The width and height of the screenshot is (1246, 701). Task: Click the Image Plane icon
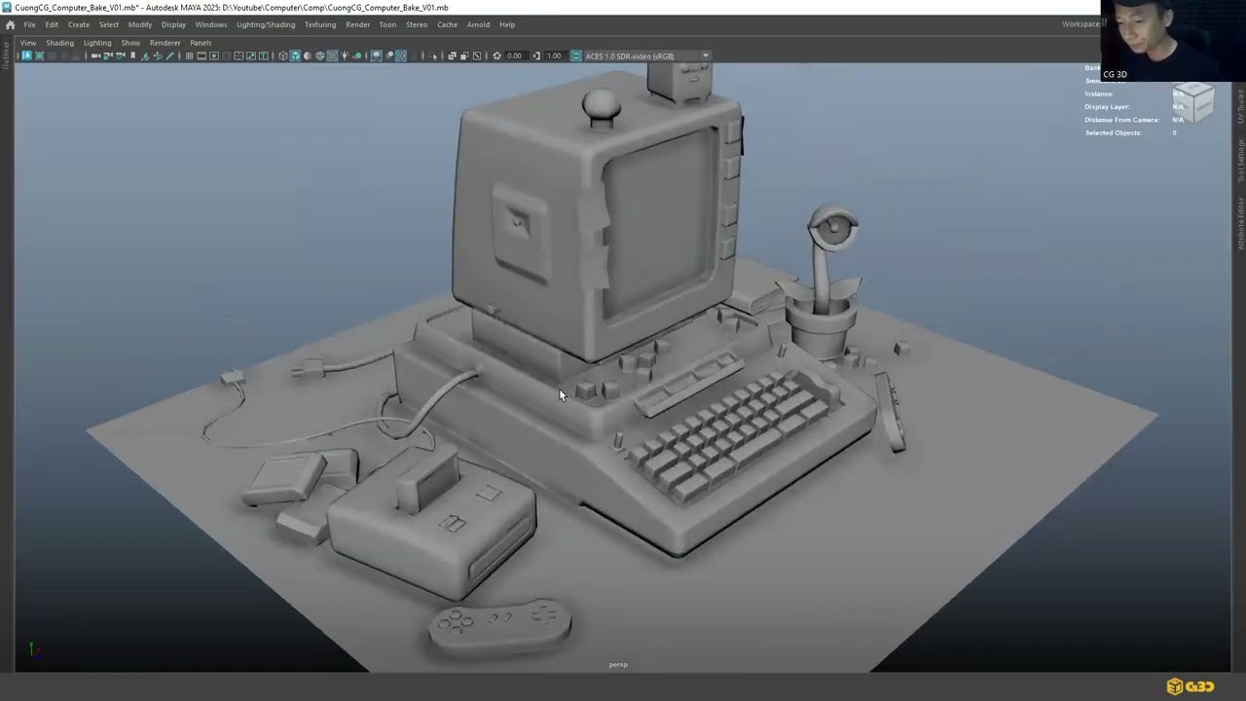coord(146,55)
